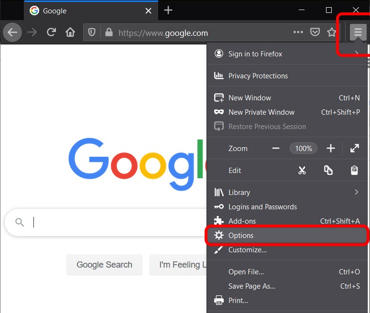Minimize the Firefox window
This screenshot has height=313, width=370.
click(x=302, y=10)
